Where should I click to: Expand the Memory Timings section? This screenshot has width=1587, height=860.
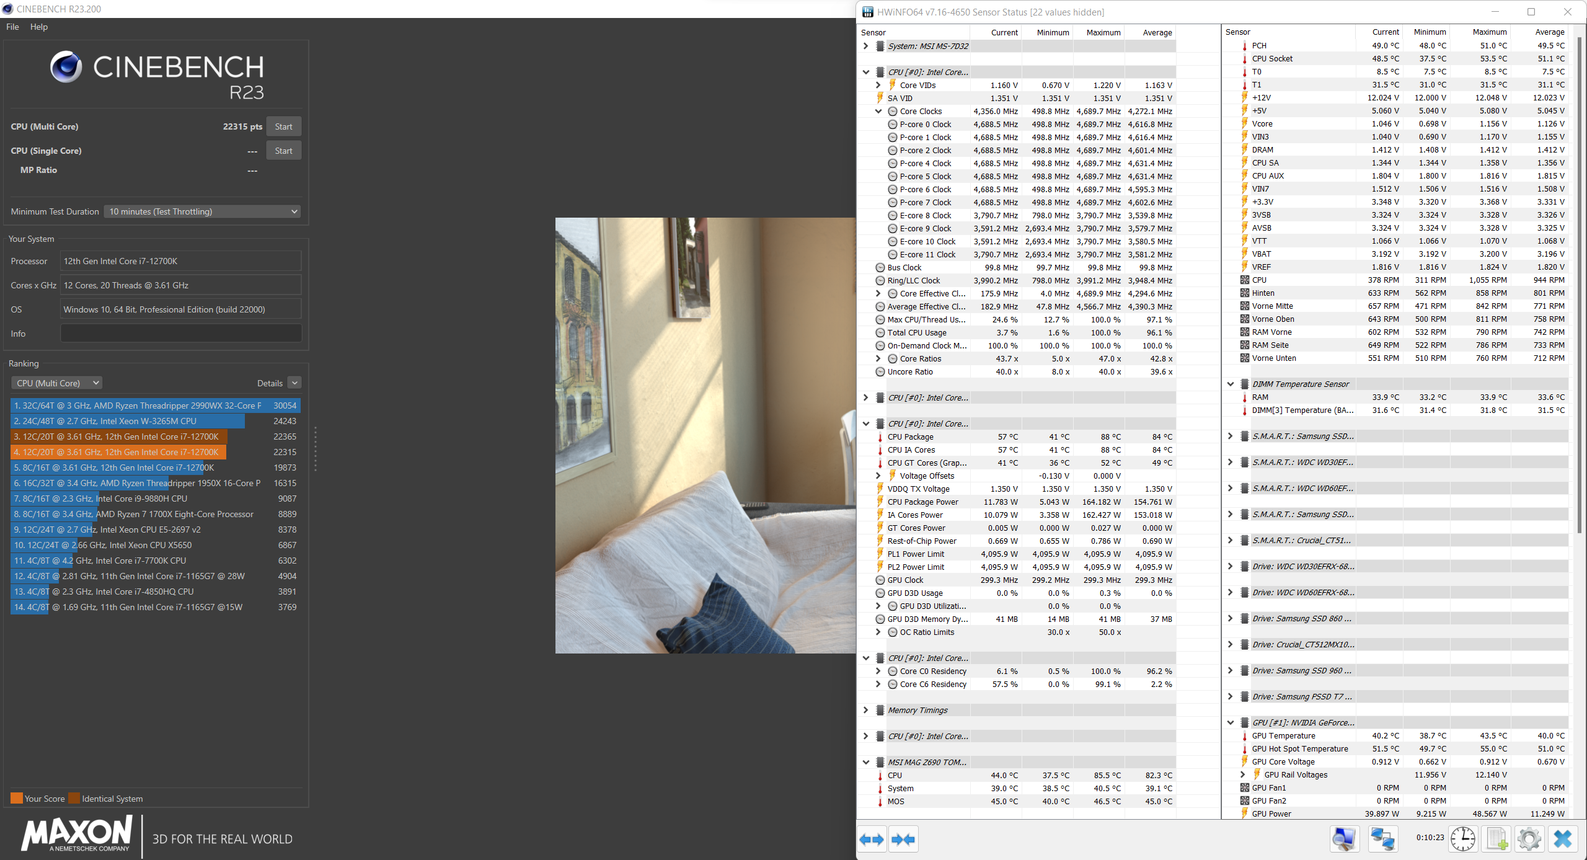pyautogui.click(x=866, y=711)
